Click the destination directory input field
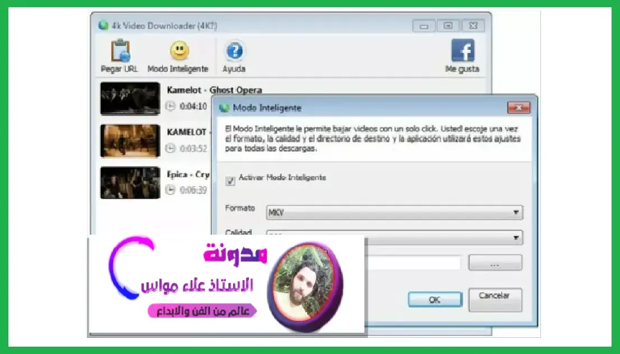620x354 pixels. (413, 263)
